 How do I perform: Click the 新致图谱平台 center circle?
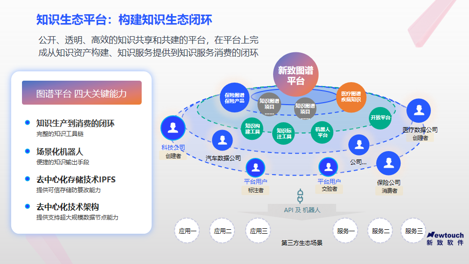[x=296, y=75]
